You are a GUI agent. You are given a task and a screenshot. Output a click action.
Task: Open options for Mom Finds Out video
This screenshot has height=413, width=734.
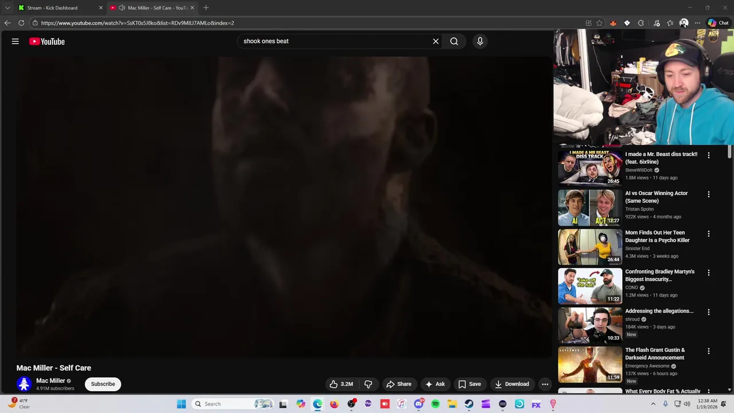[x=709, y=234]
